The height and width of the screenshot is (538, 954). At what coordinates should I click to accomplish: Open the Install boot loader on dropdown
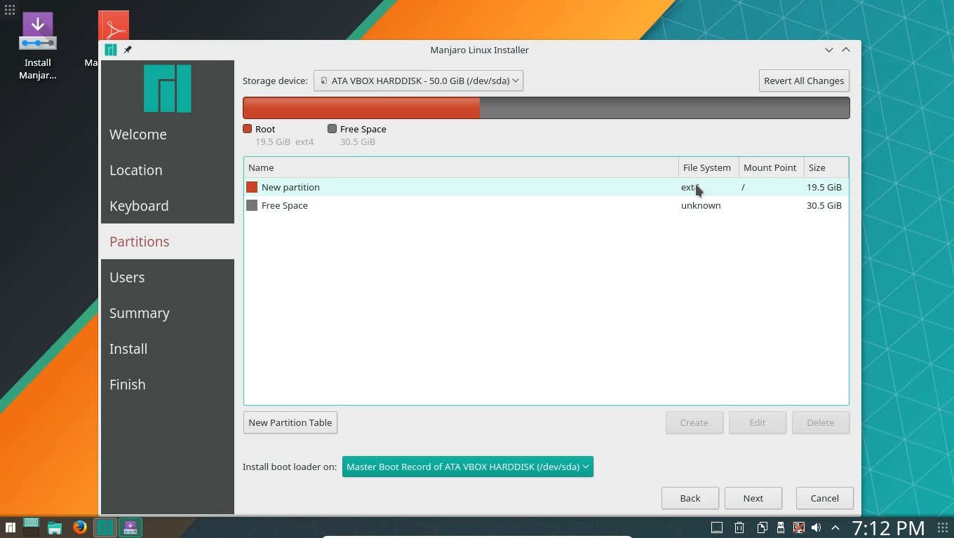468,467
